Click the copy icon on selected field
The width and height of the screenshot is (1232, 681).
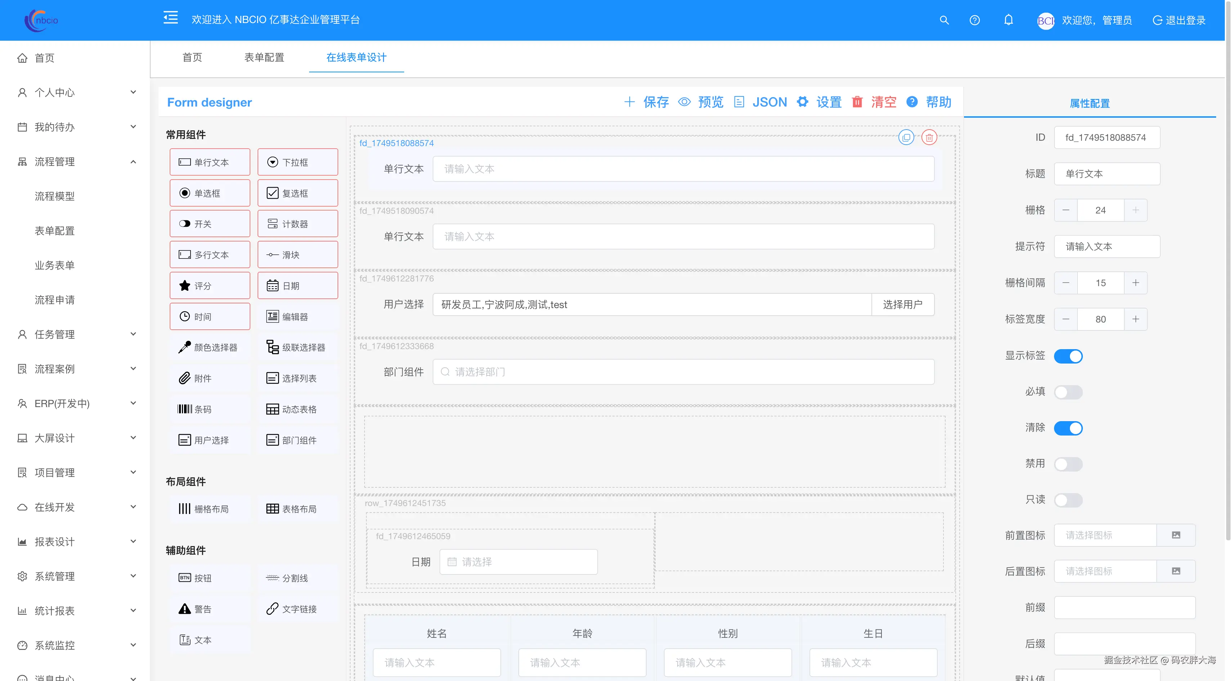point(906,137)
